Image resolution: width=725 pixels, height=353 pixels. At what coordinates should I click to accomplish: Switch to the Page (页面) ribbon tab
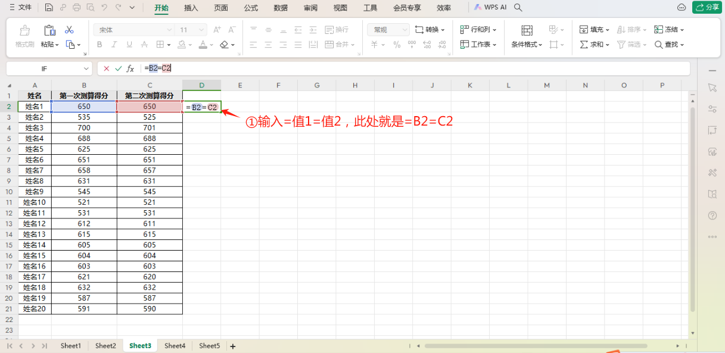click(221, 8)
